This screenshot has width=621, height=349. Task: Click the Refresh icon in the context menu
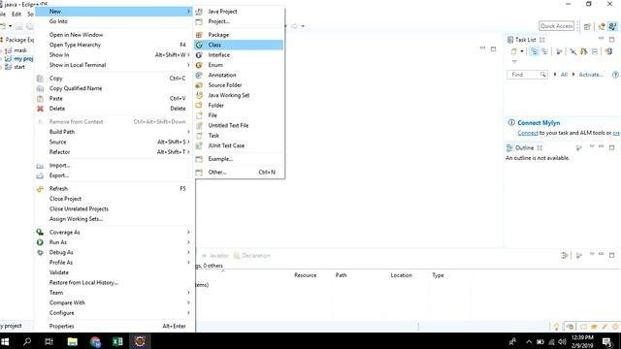point(40,189)
